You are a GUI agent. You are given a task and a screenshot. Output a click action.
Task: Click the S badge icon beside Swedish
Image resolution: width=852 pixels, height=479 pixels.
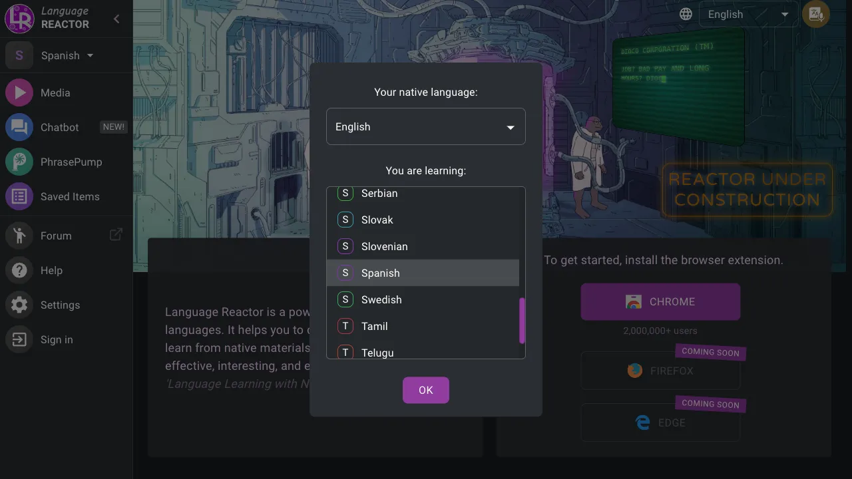coord(345,299)
